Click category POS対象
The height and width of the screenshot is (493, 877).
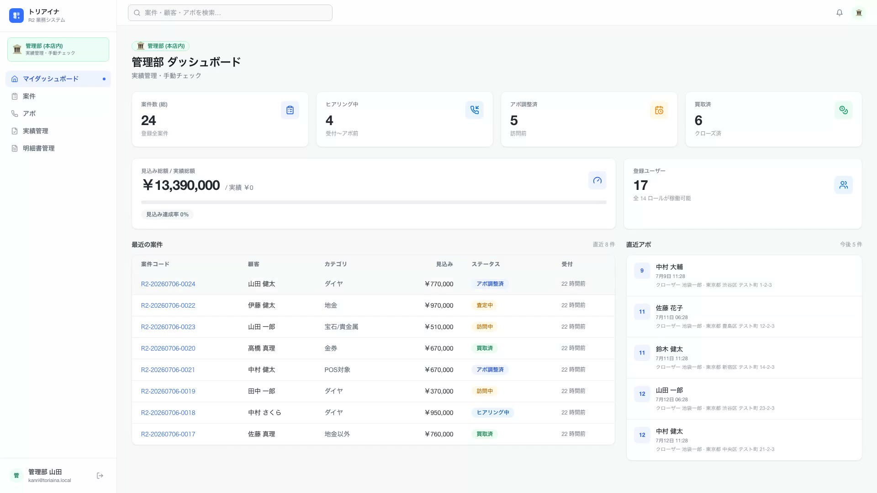pyautogui.click(x=337, y=370)
